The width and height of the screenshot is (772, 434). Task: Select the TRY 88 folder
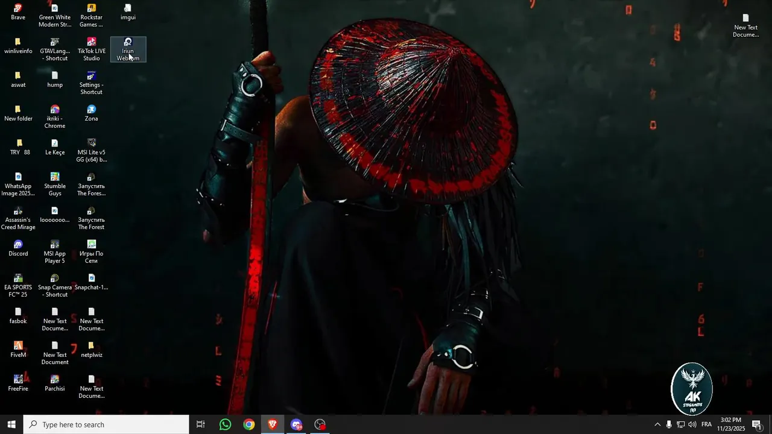point(19,148)
